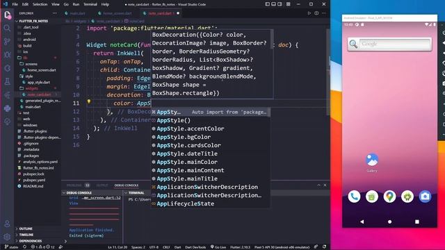Click the errors and warnings status counter
Screen dimensions: 445x250
point(42,247)
